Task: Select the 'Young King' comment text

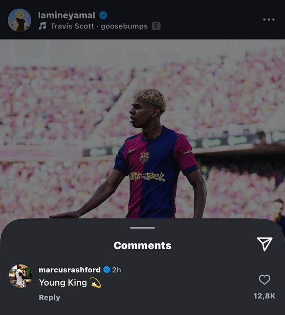Action: point(63,283)
